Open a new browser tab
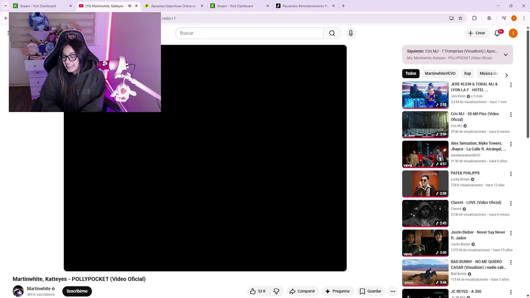 343,6
